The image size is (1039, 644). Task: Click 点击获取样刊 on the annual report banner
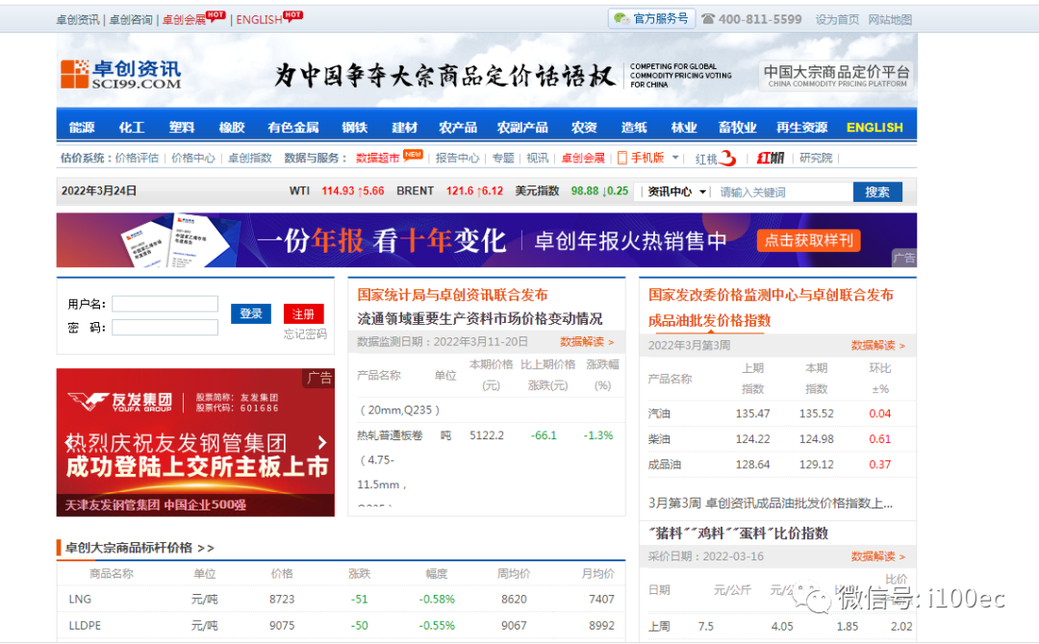pyautogui.click(x=808, y=240)
